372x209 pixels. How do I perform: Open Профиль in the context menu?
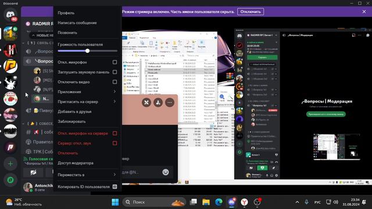(x=87, y=13)
